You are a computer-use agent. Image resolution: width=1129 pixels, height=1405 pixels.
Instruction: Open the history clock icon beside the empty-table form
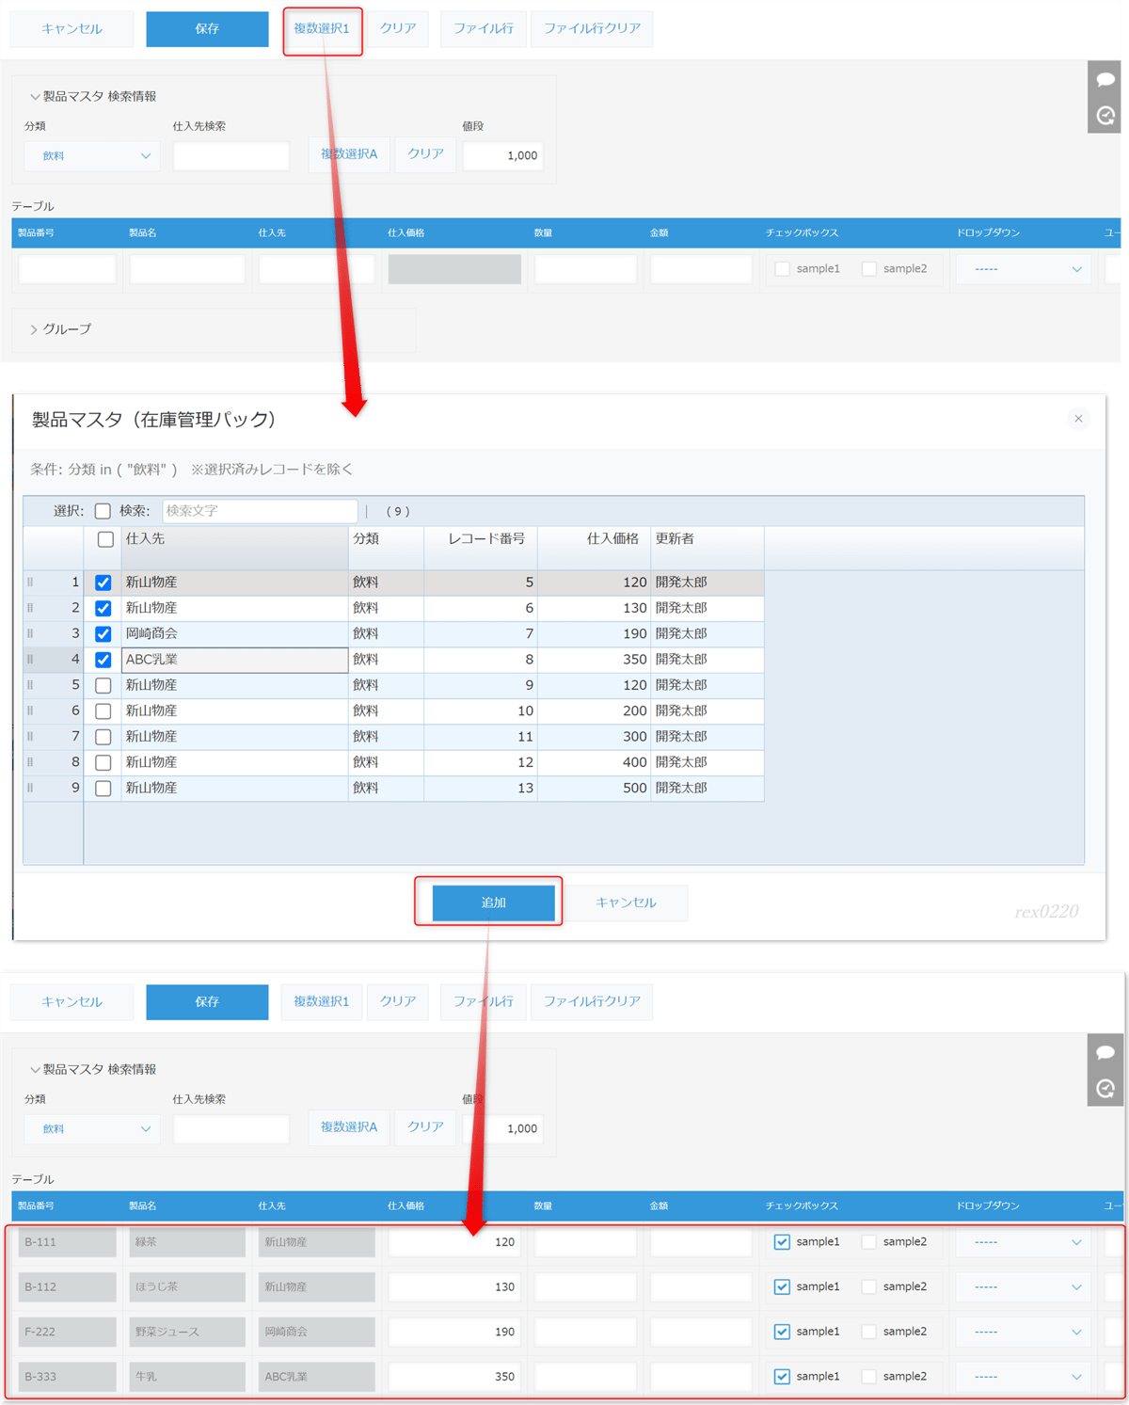(1105, 115)
